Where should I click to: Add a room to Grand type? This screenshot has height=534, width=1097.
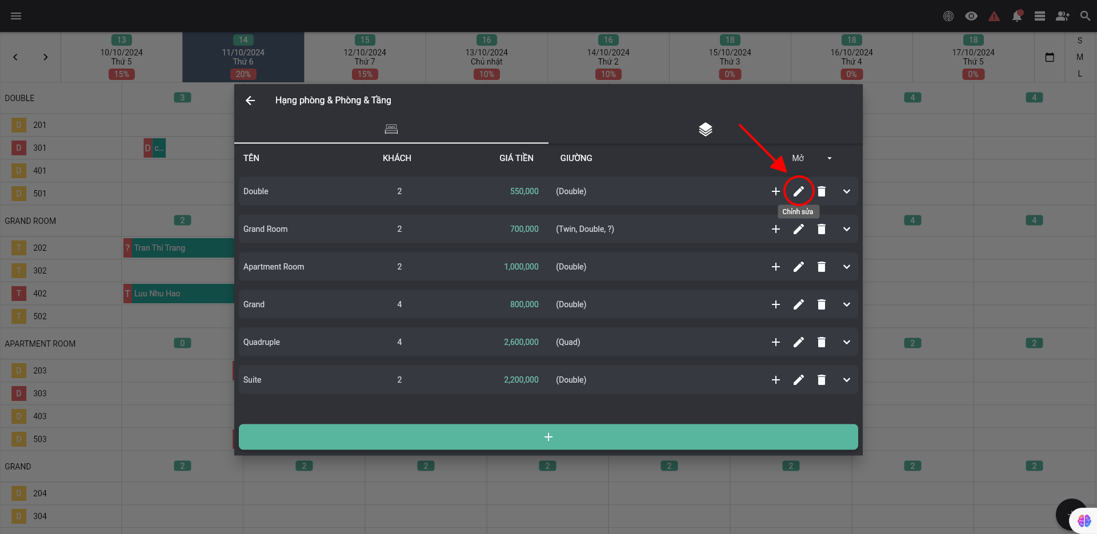pyautogui.click(x=776, y=304)
